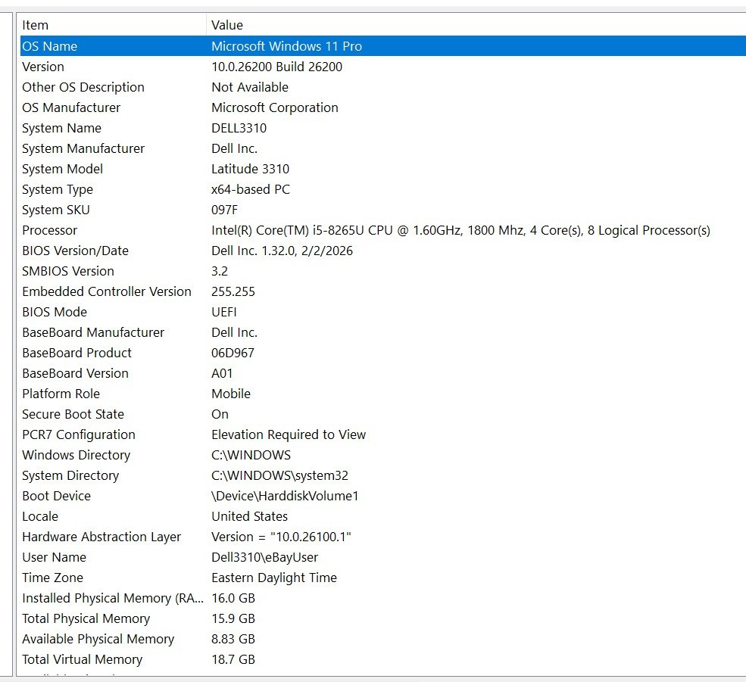Click the DELL3310 value

point(239,128)
